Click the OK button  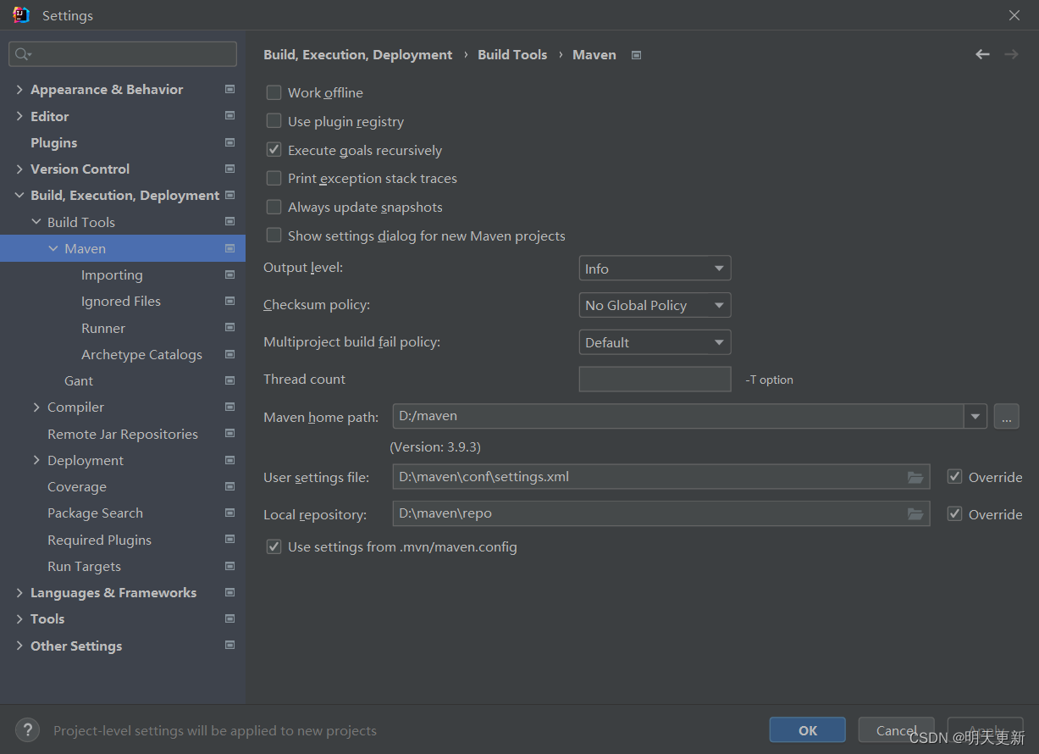(808, 730)
